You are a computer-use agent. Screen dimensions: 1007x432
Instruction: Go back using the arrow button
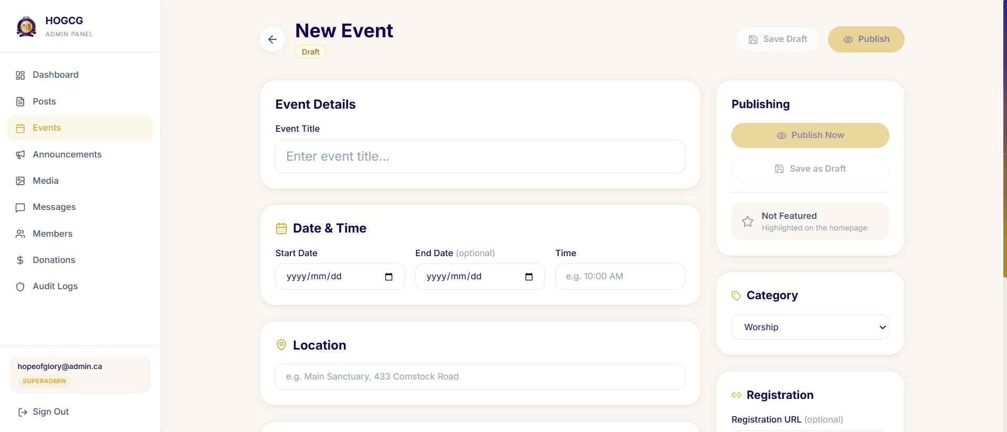(272, 39)
